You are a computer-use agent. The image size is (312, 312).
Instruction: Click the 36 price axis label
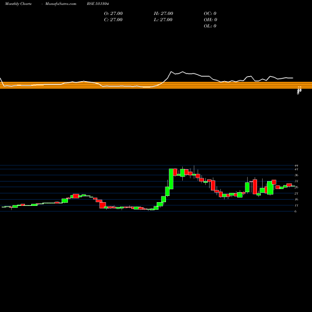point(296,175)
